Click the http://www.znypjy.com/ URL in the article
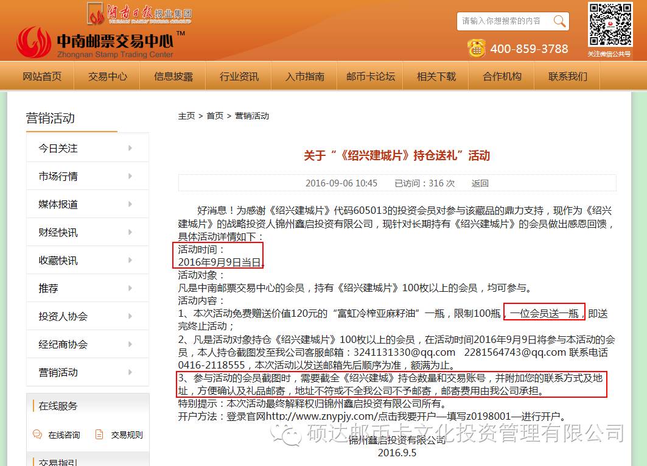 [321, 417]
